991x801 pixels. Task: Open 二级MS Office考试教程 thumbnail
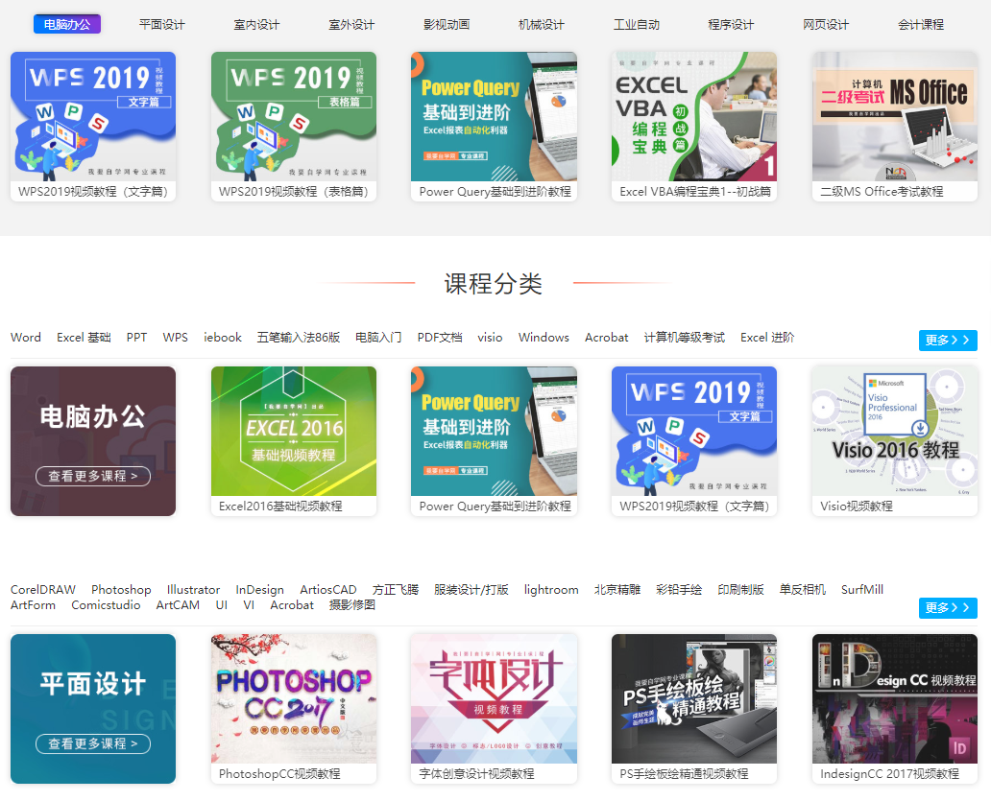895,116
